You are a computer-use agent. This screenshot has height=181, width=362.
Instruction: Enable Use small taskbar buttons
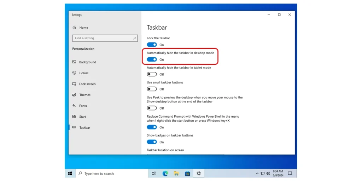(152, 89)
